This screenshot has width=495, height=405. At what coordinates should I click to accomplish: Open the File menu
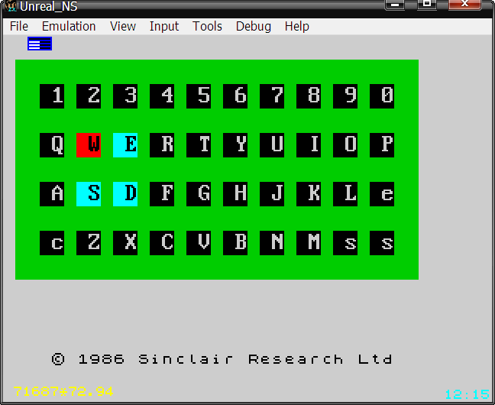[19, 26]
